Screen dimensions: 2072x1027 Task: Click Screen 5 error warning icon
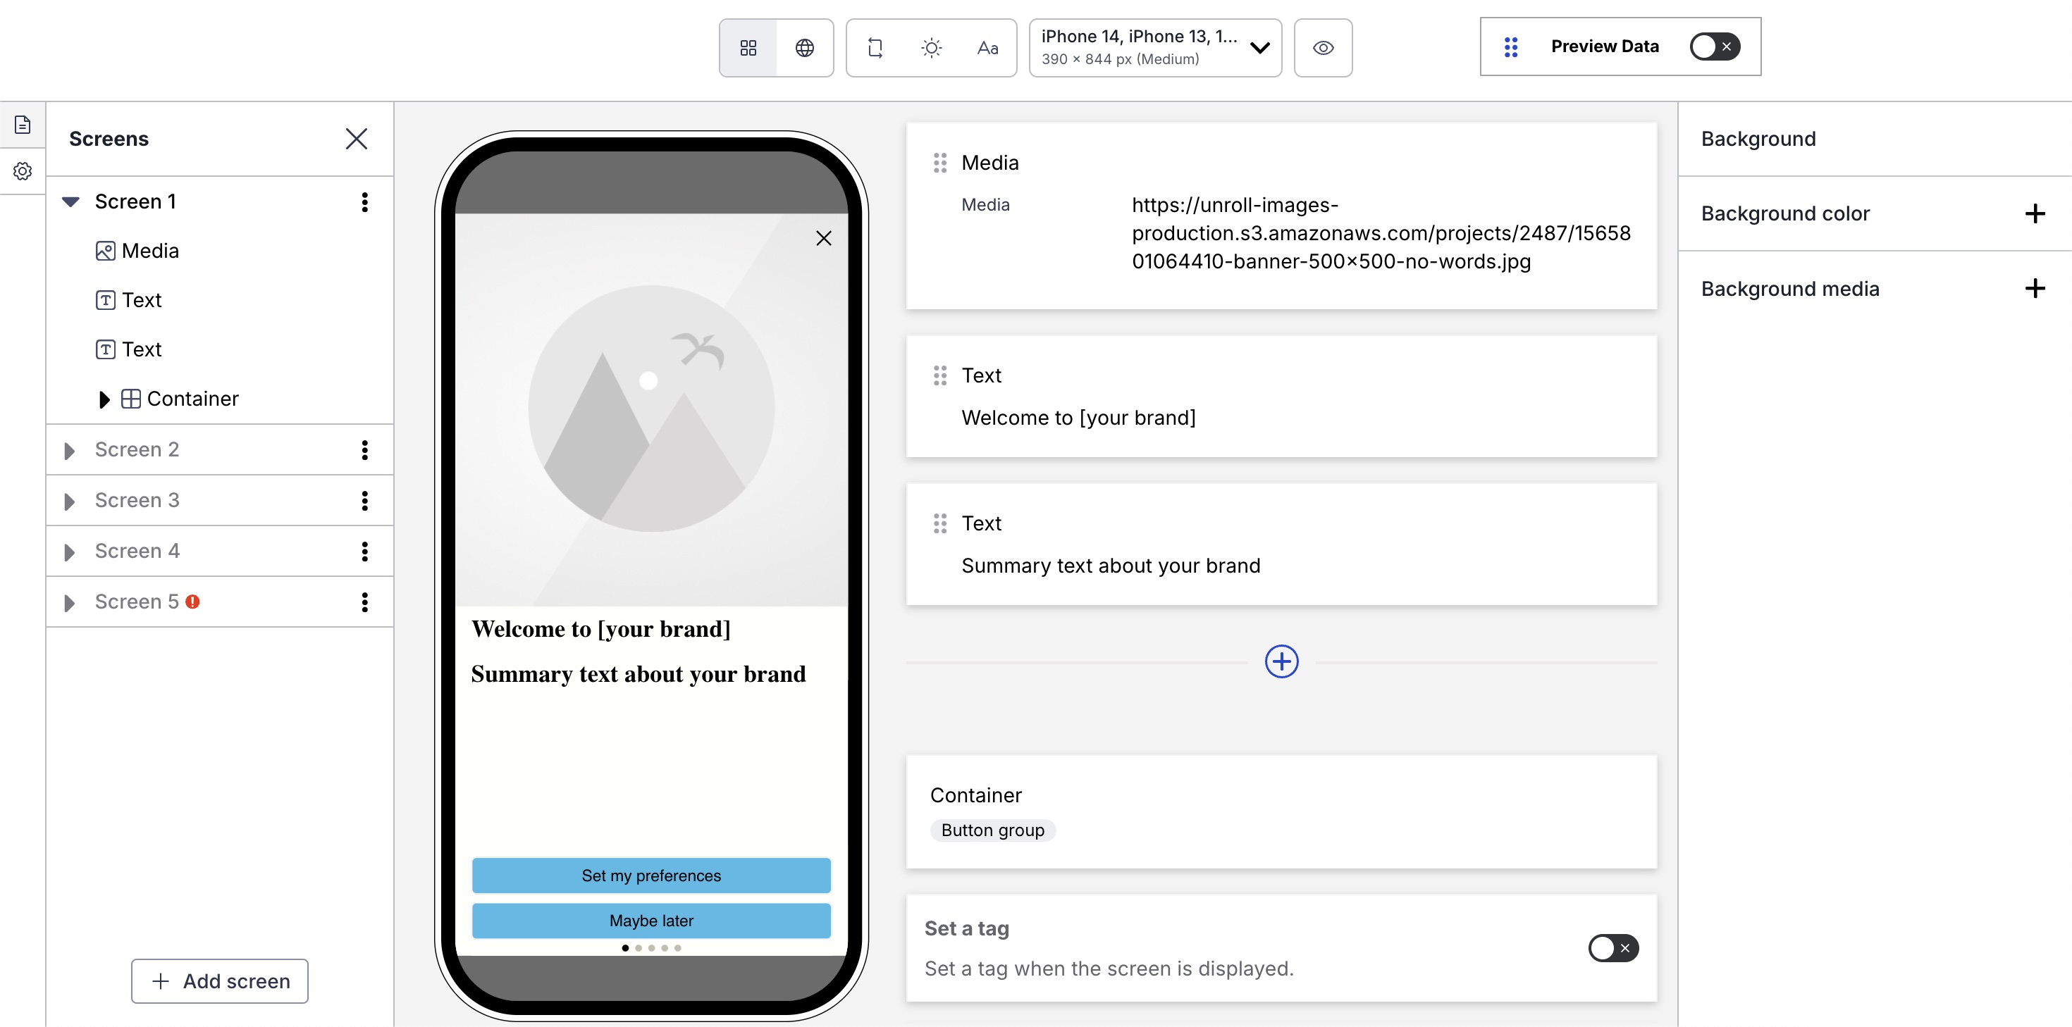coord(192,602)
